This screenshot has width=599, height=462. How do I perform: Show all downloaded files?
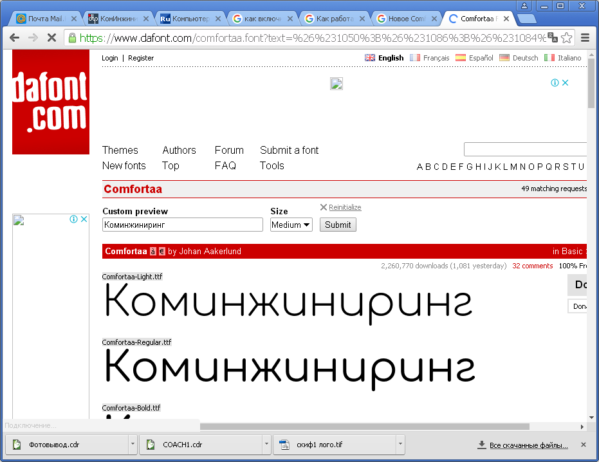[529, 445]
